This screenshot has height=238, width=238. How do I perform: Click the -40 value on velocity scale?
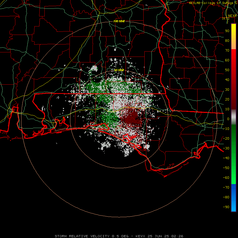(226, 158)
